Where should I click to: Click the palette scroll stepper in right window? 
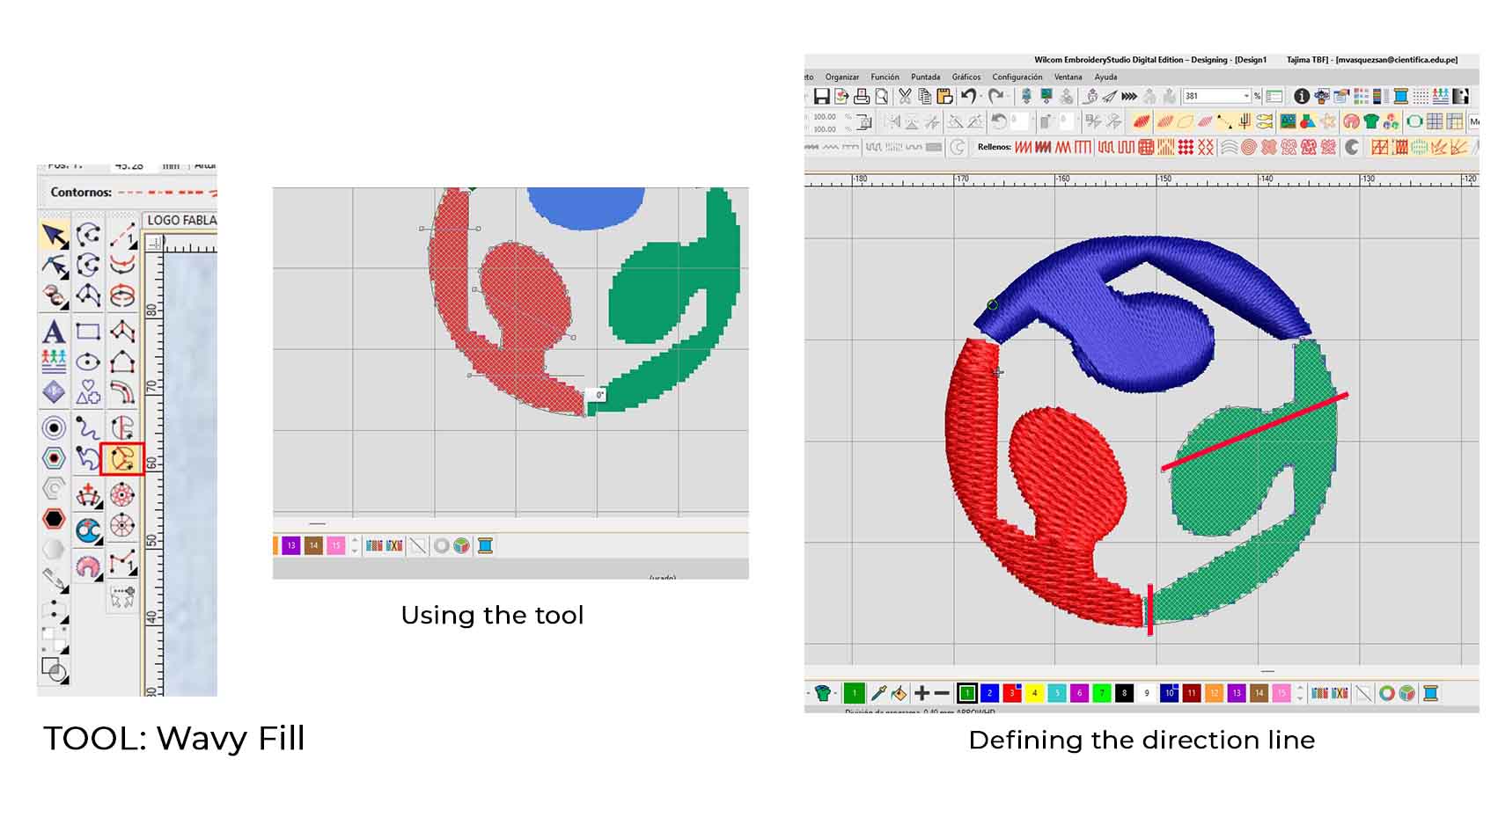pos(1300,693)
